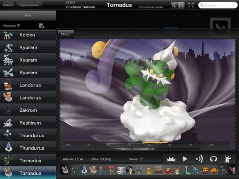239x179 pixels.
Task: Click the rotation angle ruler slider
Action: click(x=147, y=145)
